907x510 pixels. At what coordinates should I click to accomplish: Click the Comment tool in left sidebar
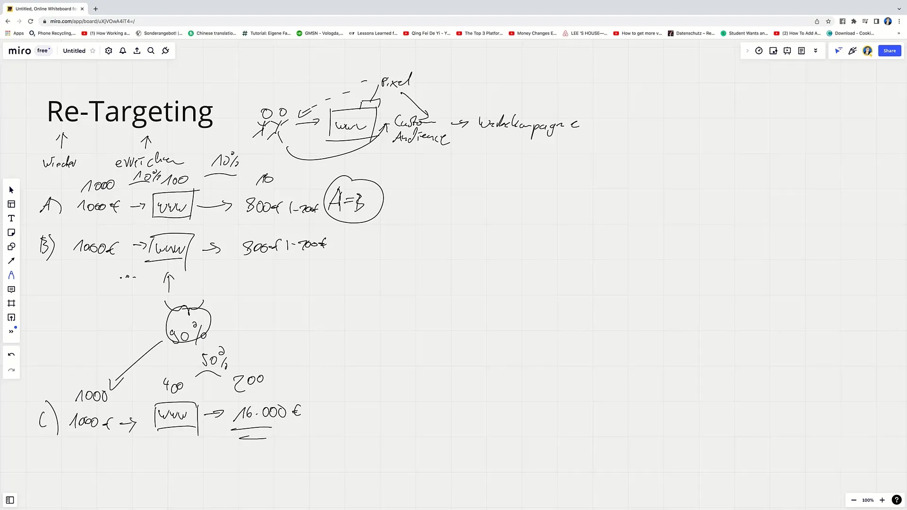click(x=11, y=289)
